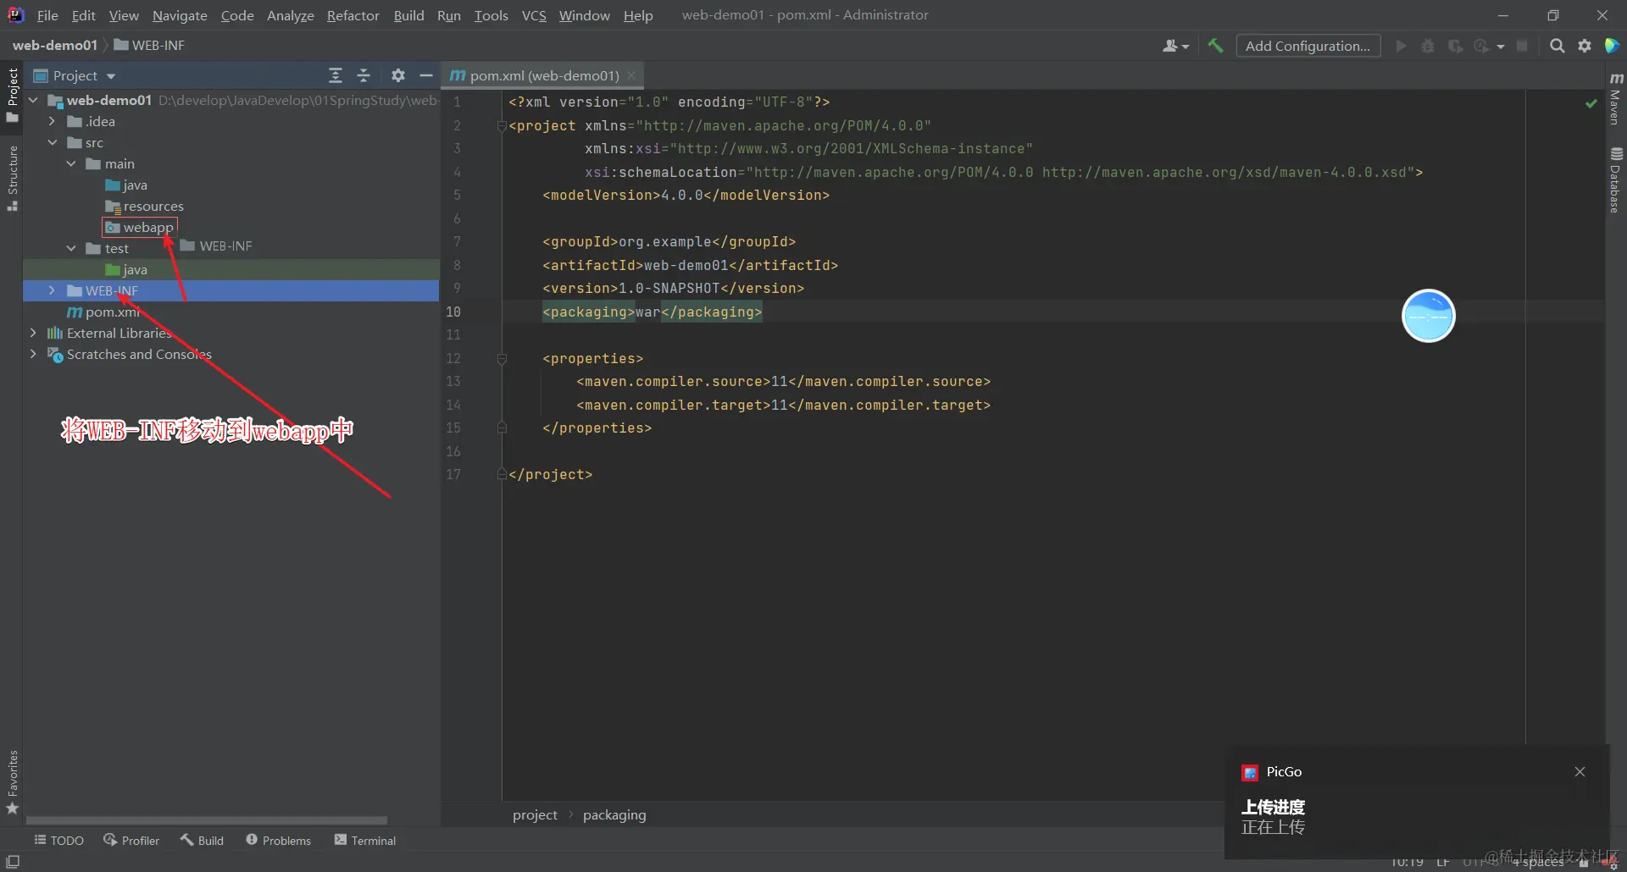Image resolution: width=1627 pixels, height=872 pixels.
Task: Expand the highlighted WEB-INF folder
Action: (x=53, y=290)
